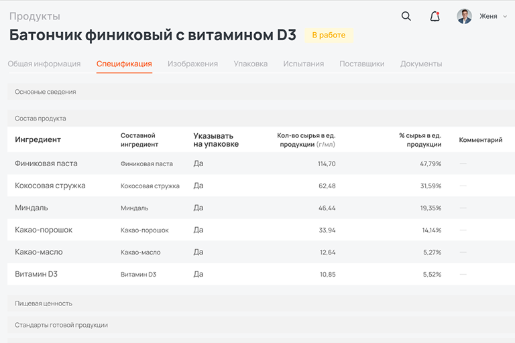The height and width of the screenshot is (343, 515).
Task: Switch to Общая информация tab
Action: tap(44, 64)
